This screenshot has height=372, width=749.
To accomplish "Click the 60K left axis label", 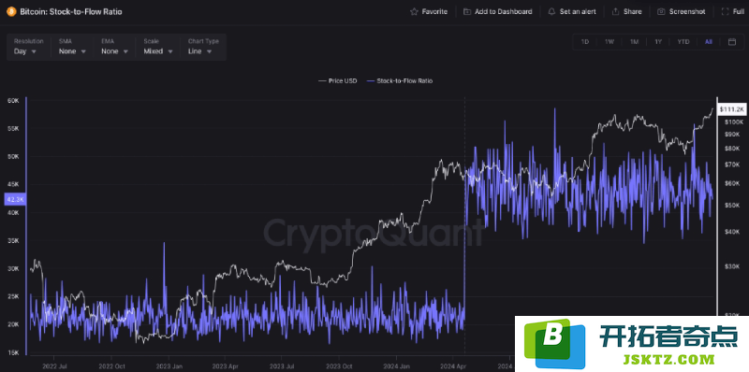I will coord(13,101).
